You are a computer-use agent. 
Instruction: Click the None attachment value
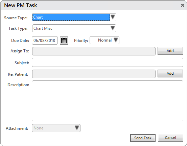[39, 128]
